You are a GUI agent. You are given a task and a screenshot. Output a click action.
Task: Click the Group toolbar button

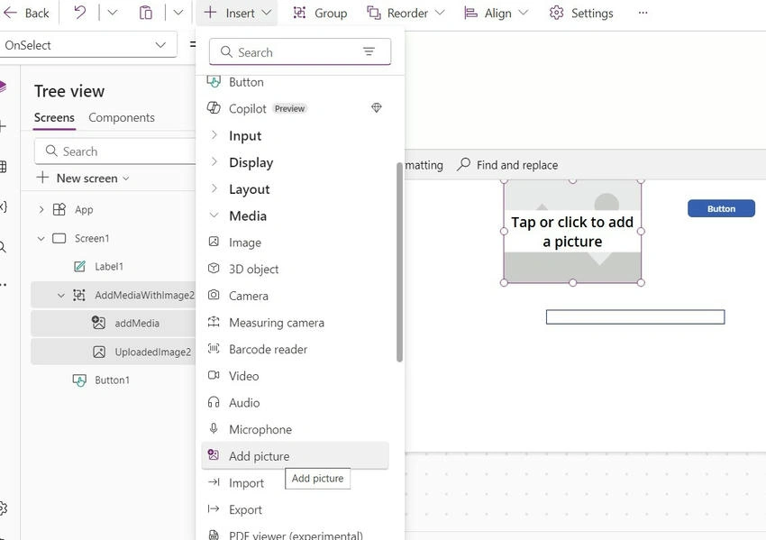click(320, 14)
